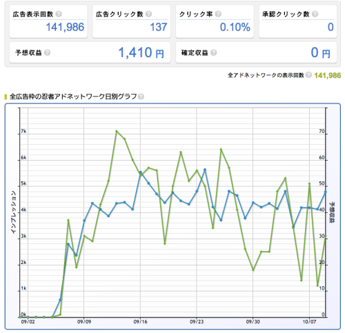Image resolution: width=345 pixels, height=333 pixels.
Task: Click the 09/09 x-axis date label
Action: point(84,322)
